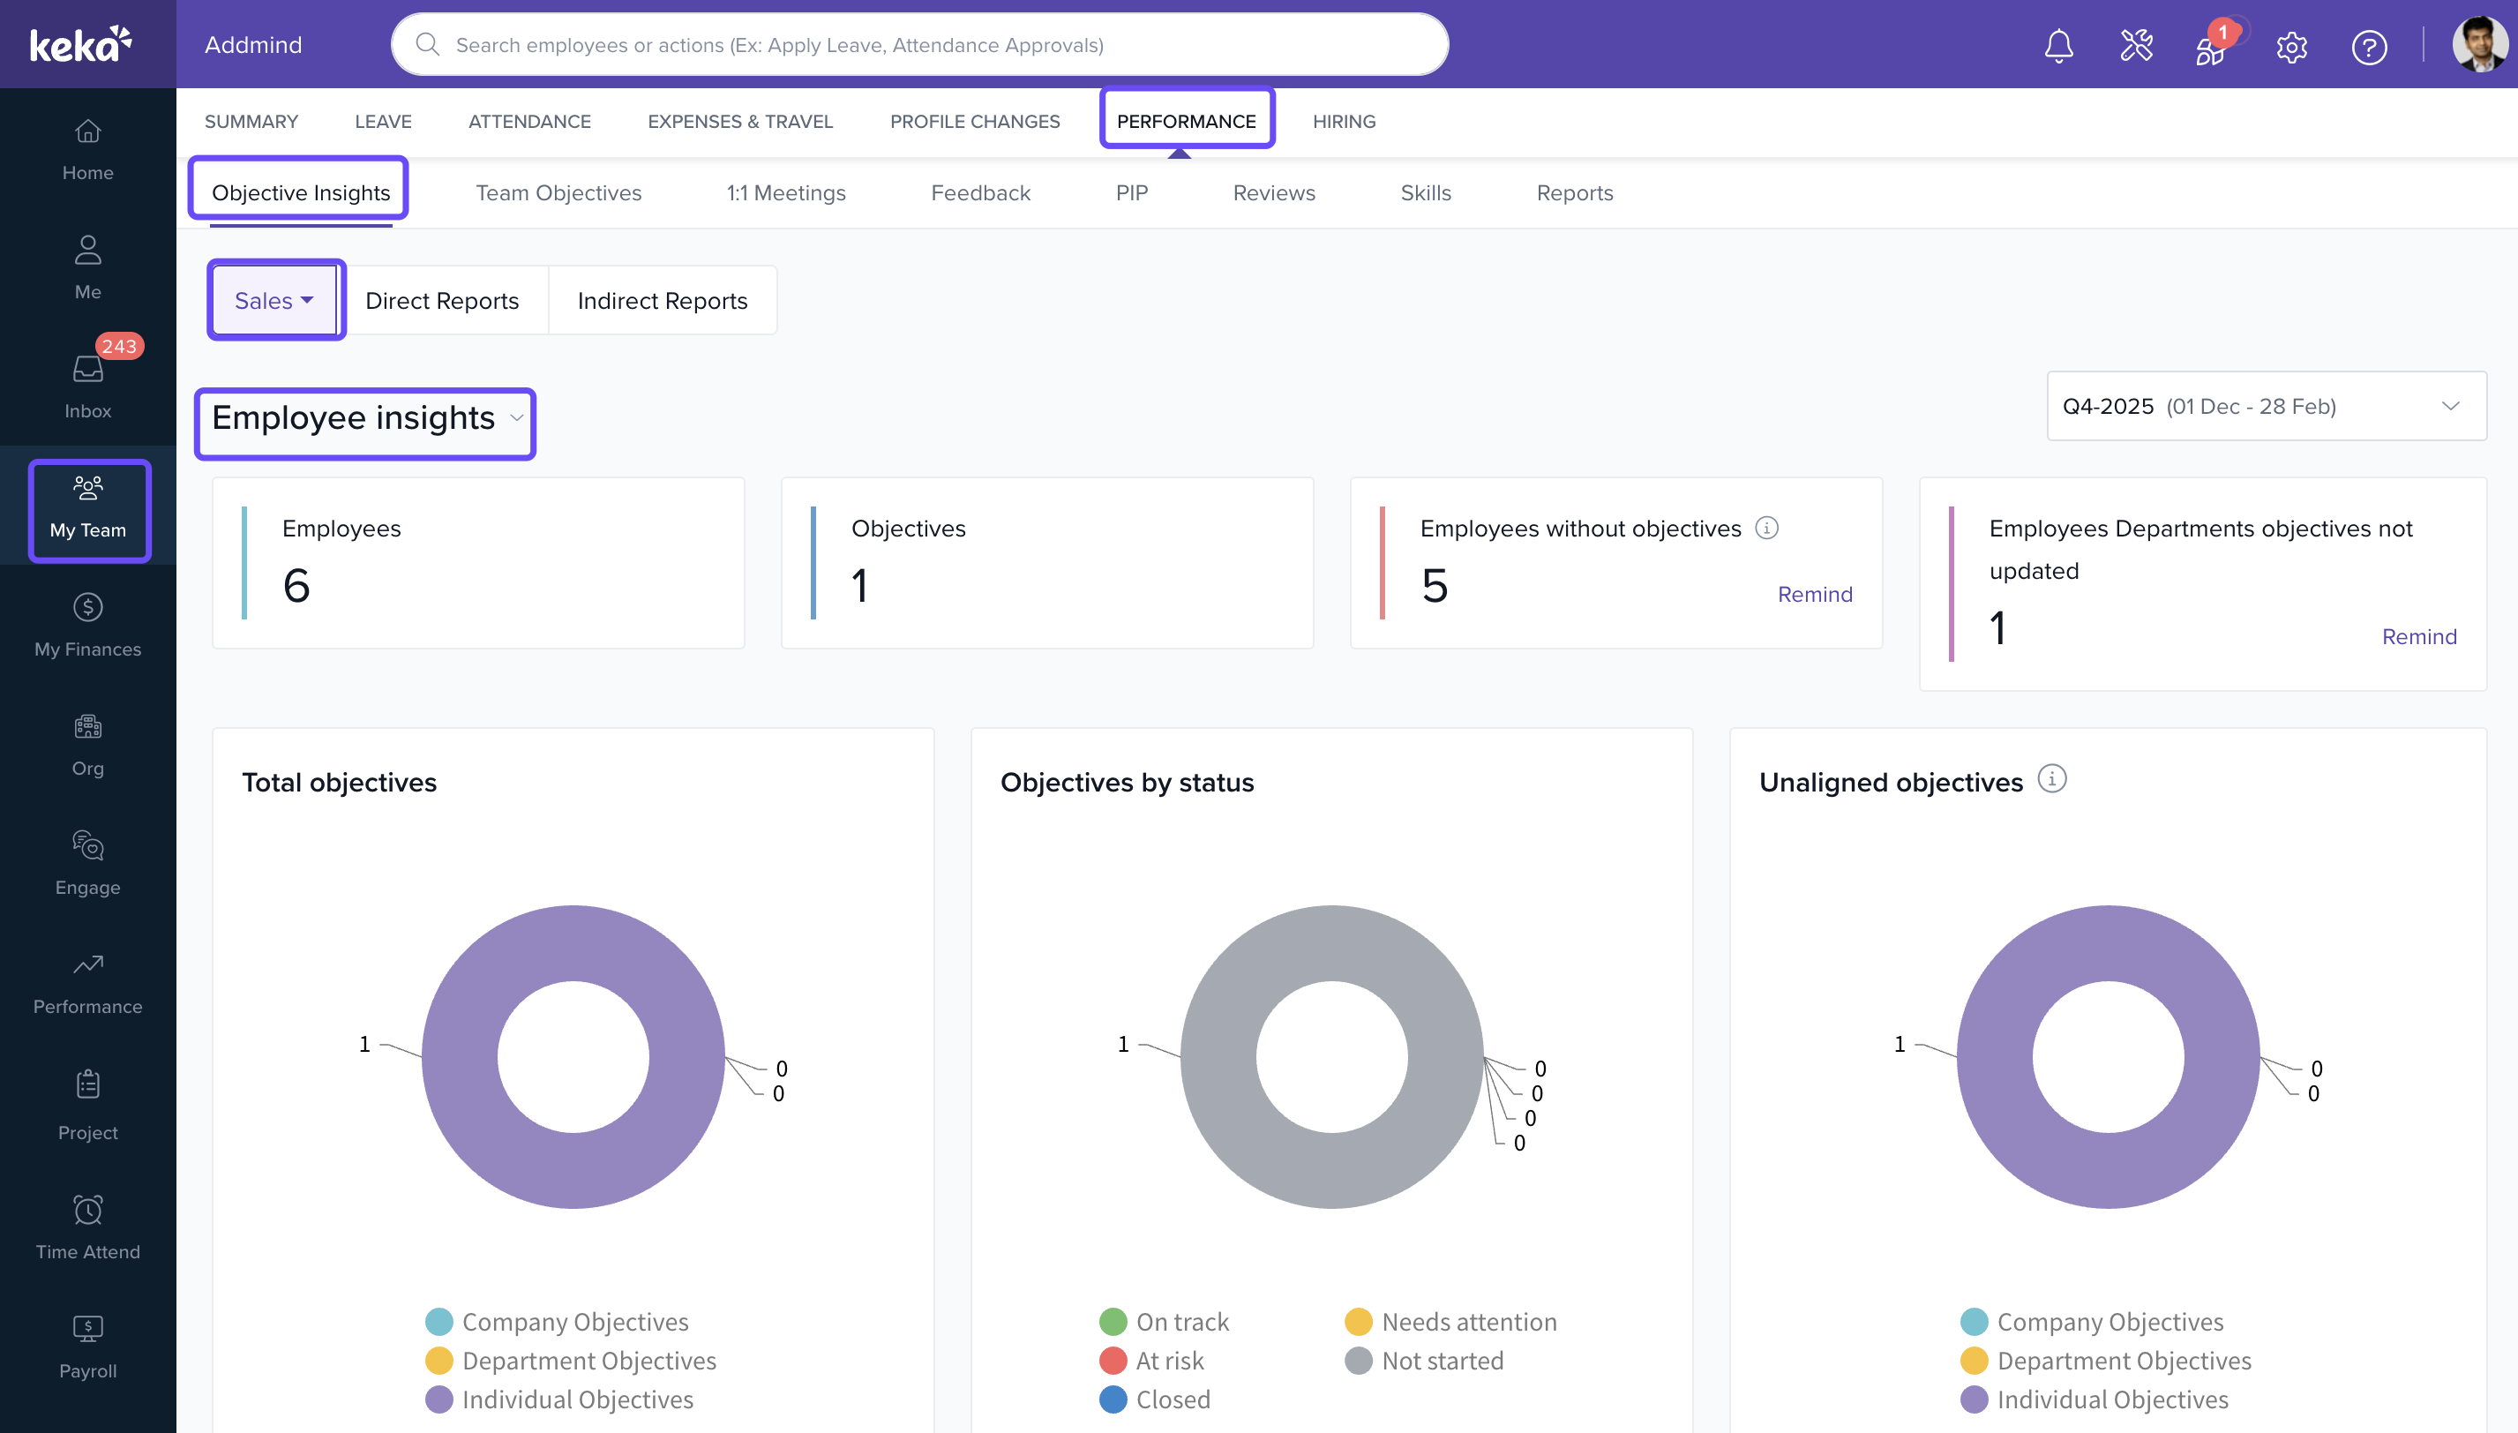Open Inbox in the sidebar
Viewport: 2518px width, 1433px height.
click(x=87, y=385)
